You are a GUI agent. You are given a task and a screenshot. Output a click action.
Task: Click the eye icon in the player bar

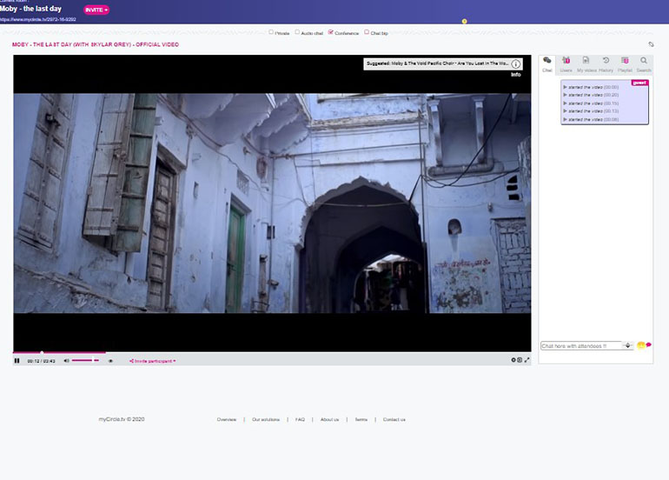coord(110,361)
